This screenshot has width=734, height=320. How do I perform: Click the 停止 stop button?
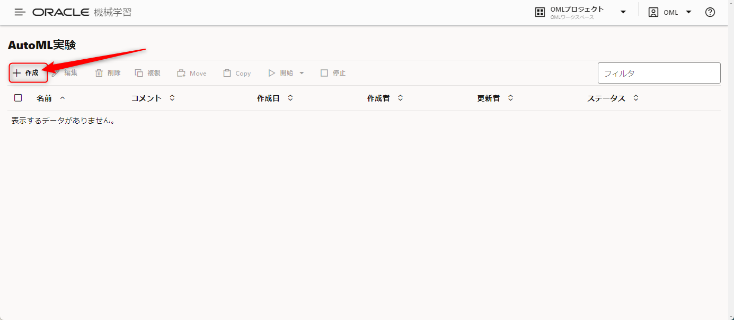[x=333, y=73]
